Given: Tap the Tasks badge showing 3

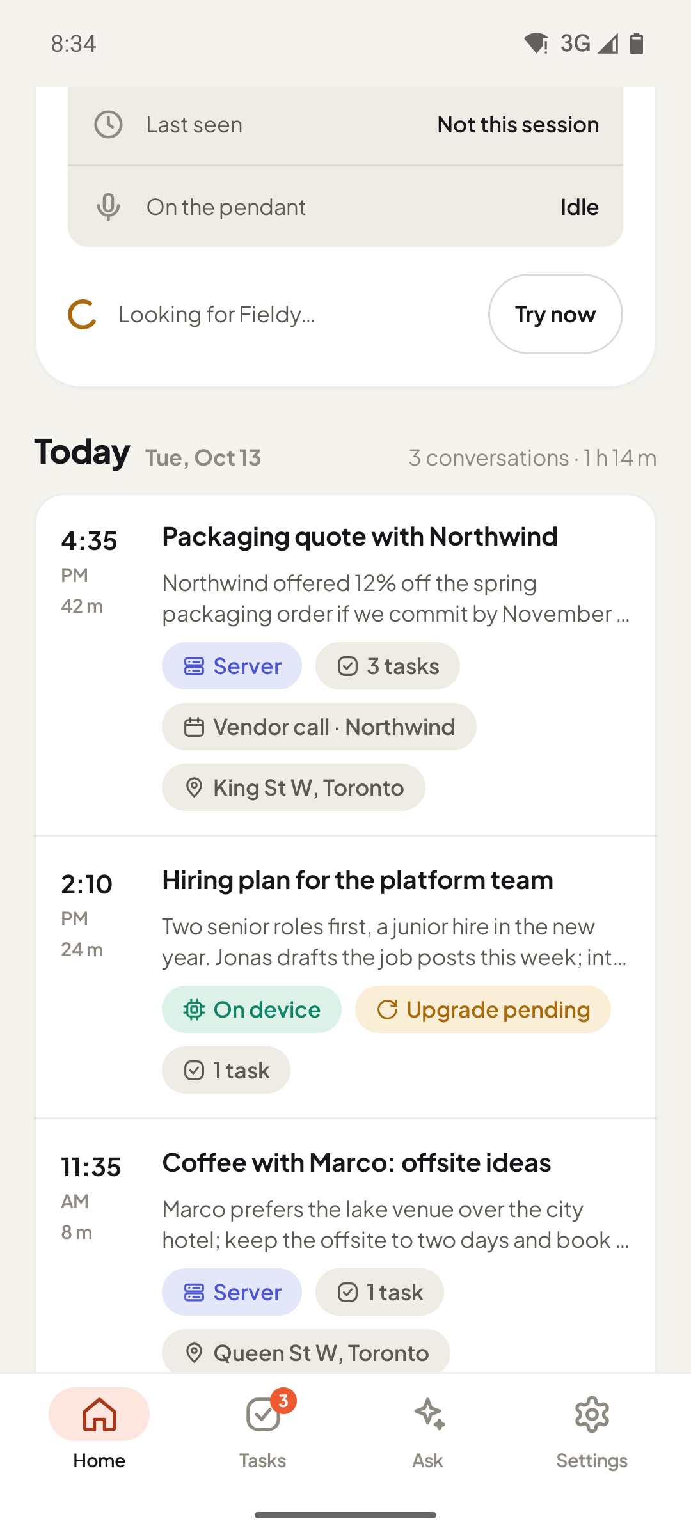Looking at the screenshot, I should (283, 1401).
